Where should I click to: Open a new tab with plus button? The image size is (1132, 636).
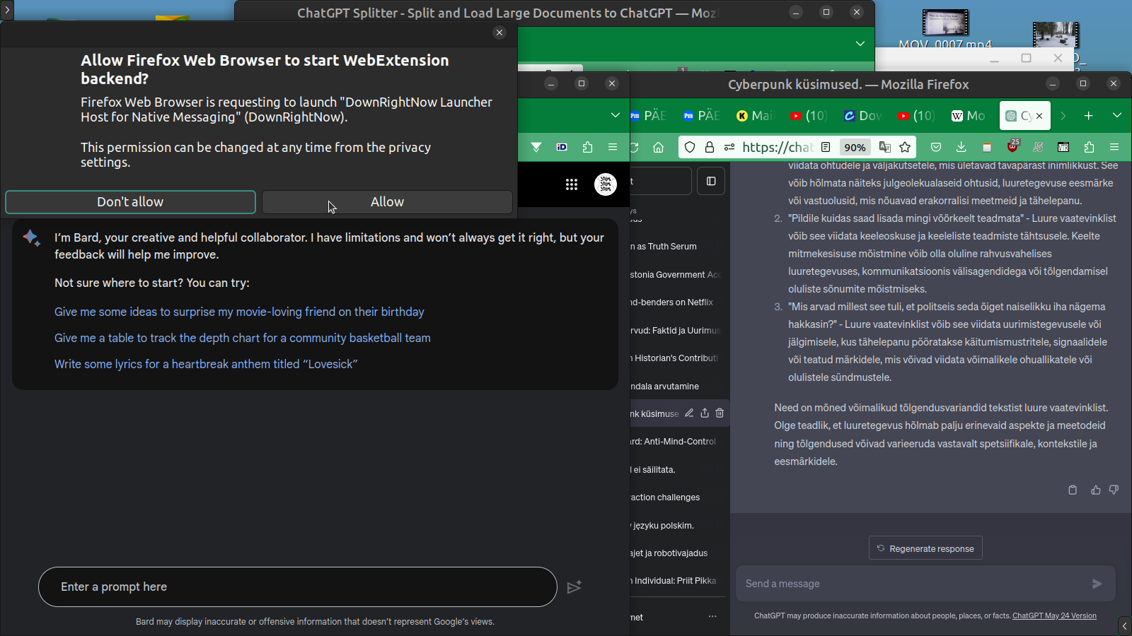point(1088,116)
